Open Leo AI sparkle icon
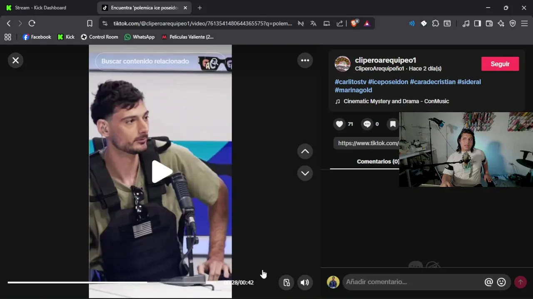The height and width of the screenshot is (299, 533). (501, 24)
